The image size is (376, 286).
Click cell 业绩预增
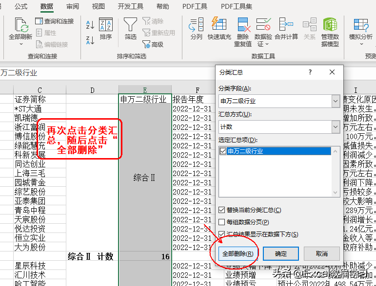coord(250,275)
